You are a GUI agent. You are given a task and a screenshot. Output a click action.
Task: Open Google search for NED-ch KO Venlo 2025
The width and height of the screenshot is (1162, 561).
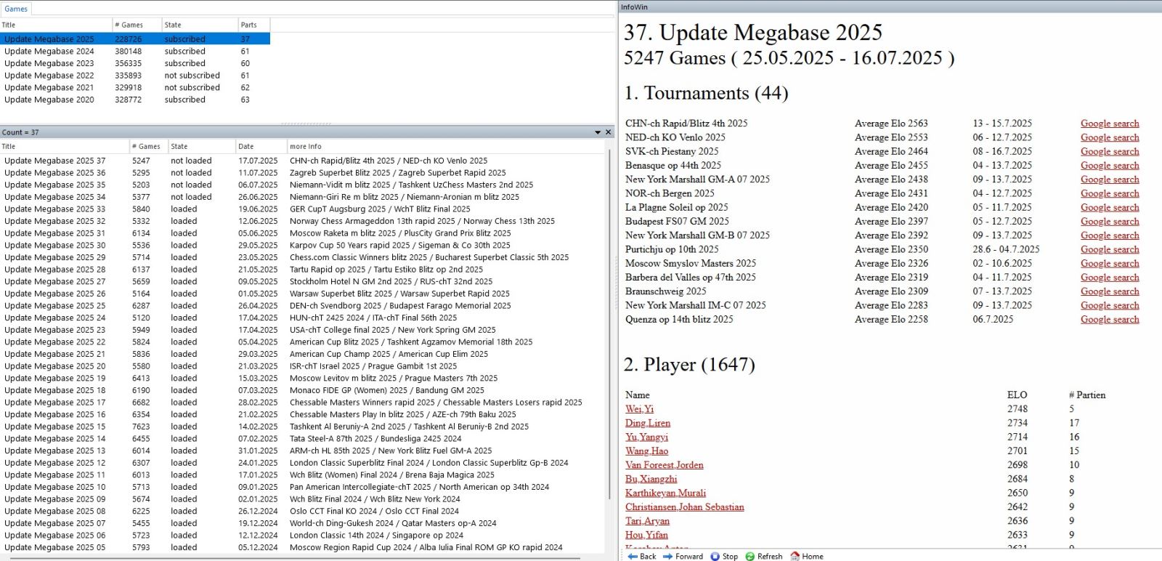[x=1110, y=137]
